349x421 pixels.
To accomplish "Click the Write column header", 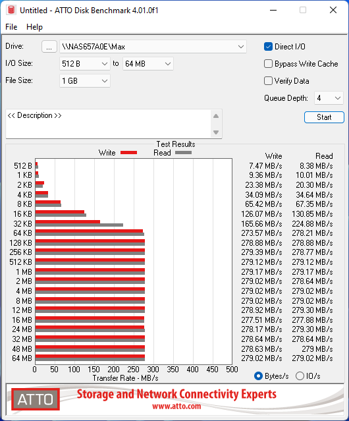I will click(x=274, y=156).
